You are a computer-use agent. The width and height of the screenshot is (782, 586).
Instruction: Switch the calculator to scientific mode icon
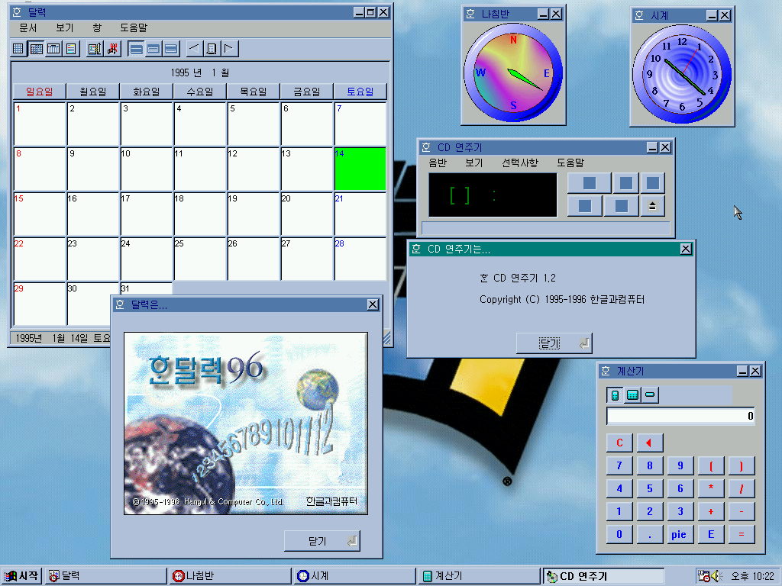[632, 395]
